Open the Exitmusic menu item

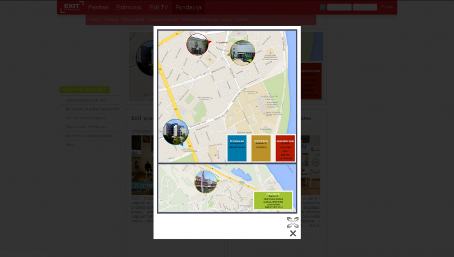coord(129,8)
